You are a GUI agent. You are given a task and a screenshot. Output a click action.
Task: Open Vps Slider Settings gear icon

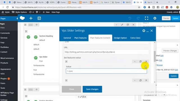[144, 31]
